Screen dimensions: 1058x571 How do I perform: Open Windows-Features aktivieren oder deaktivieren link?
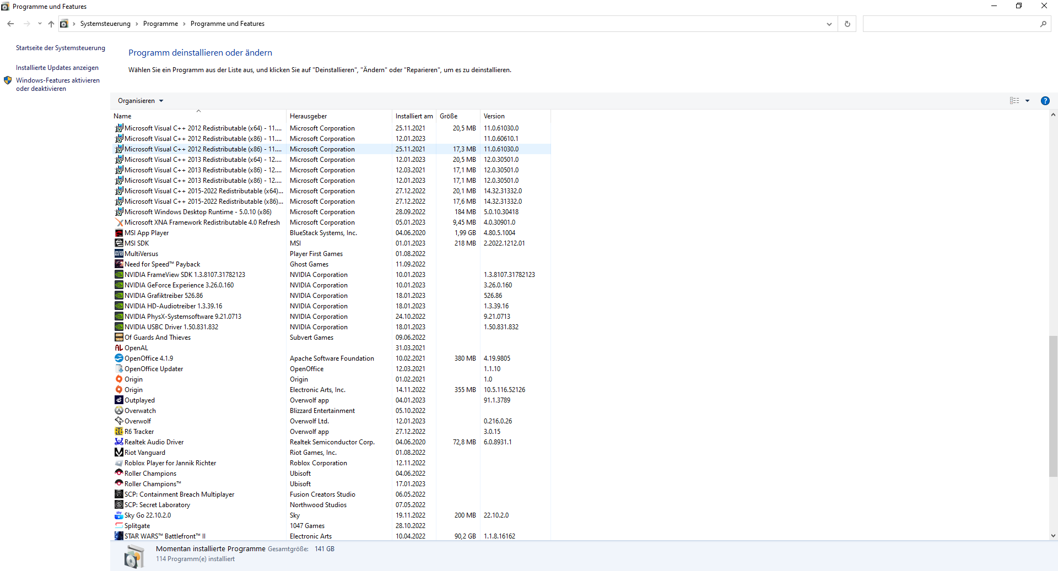click(58, 84)
